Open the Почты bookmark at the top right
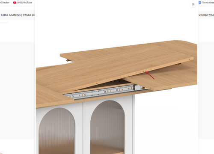The width and height of the screenshot is (214, 154). point(206,3)
